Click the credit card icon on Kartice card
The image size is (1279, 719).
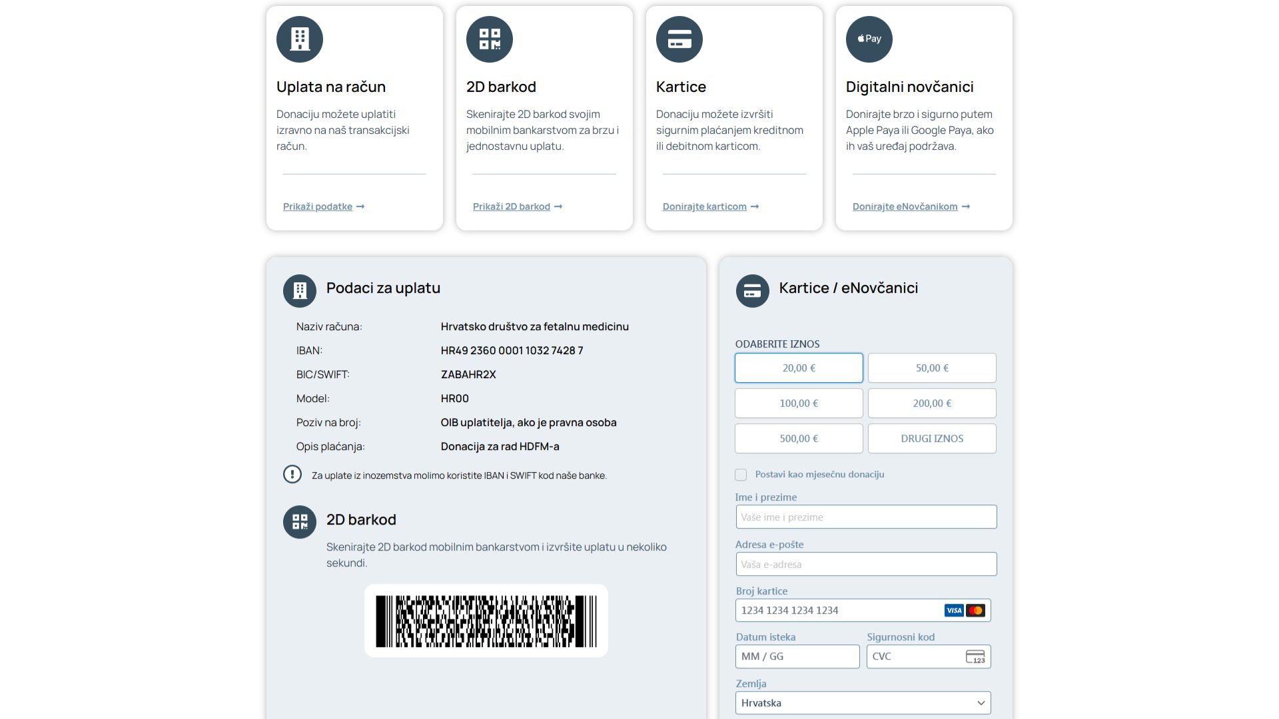pos(679,39)
